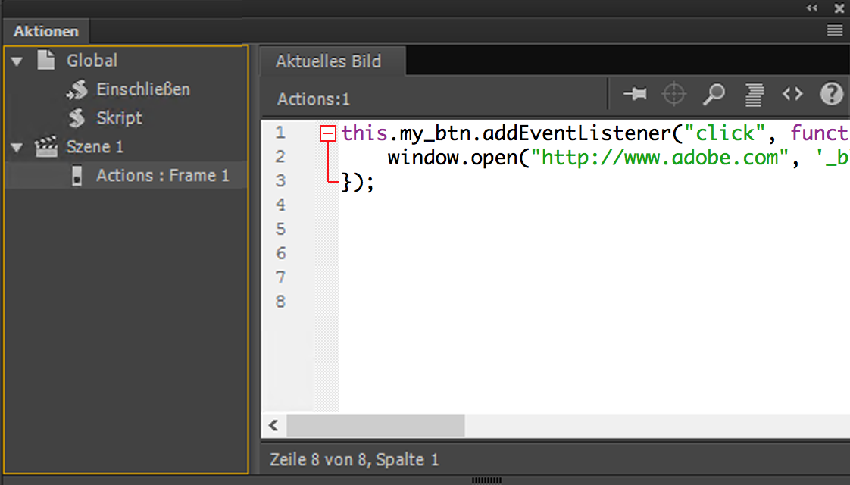This screenshot has width=850, height=485.
Task: Fold the code block on line 1
Action: [328, 134]
